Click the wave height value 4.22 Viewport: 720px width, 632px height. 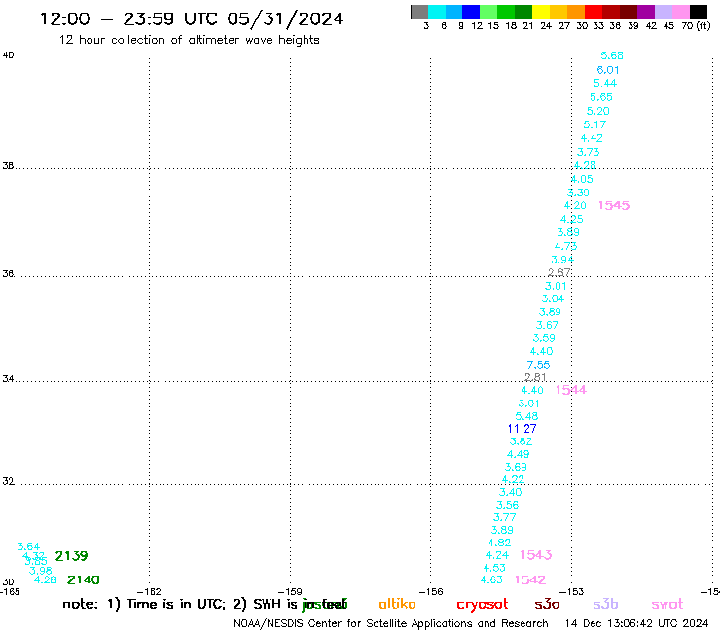pos(513,479)
